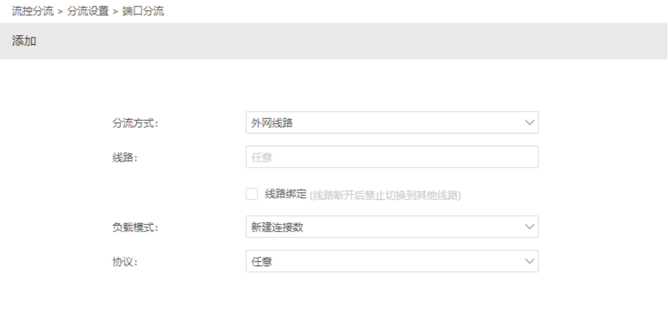Click the 添加 header title

click(25, 41)
